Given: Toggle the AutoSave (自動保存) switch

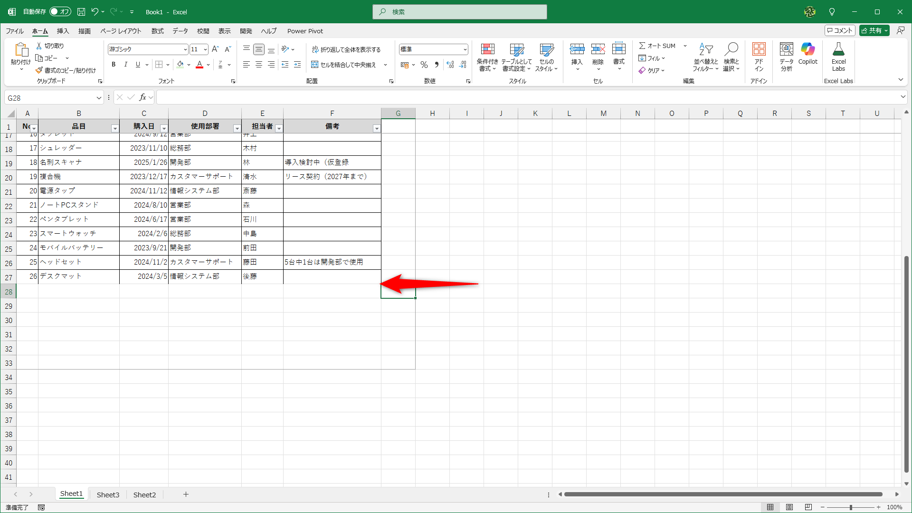Looking at the screenshot, I should tap(60, 12).
